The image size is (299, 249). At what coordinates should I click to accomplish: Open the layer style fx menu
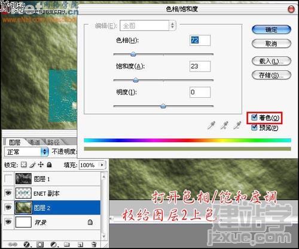point(27,244)
